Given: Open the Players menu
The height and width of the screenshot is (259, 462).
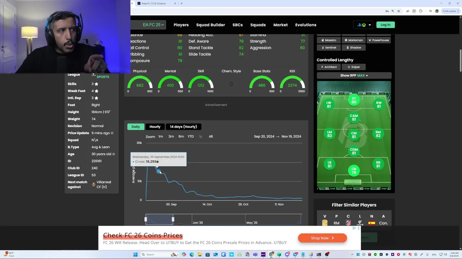Looking at the screenshot, I should point(181,25).
